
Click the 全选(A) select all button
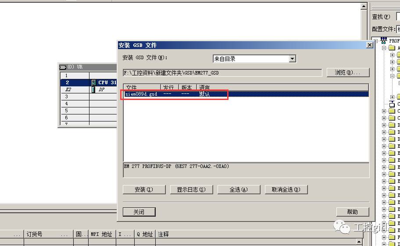(x=239, y=190)
